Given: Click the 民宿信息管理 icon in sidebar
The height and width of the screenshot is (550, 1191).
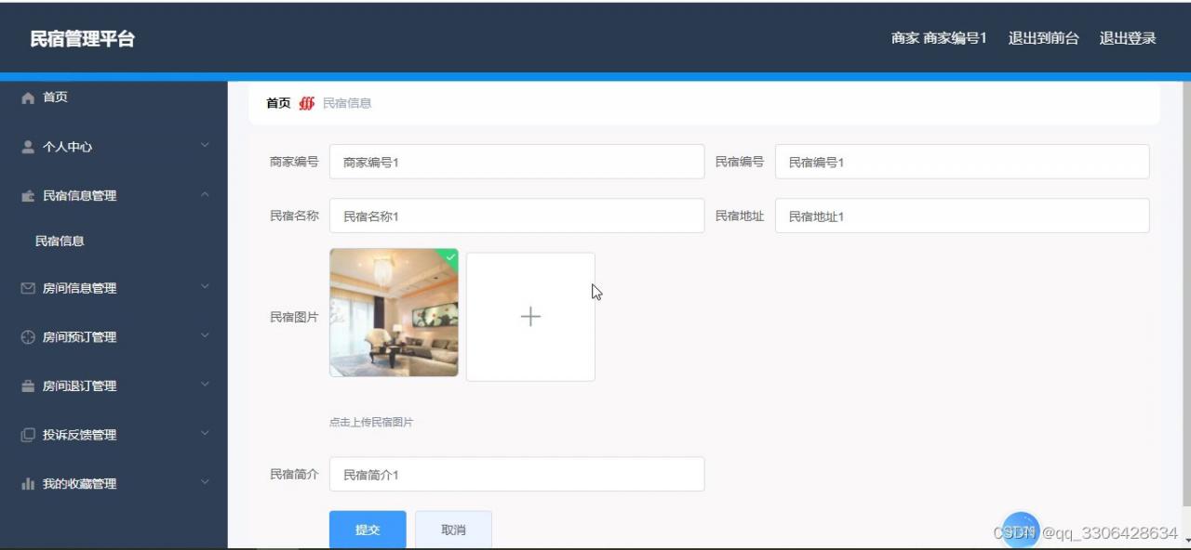Looking at the screenshot, I should pyautogui.click(x=28, y=195).
